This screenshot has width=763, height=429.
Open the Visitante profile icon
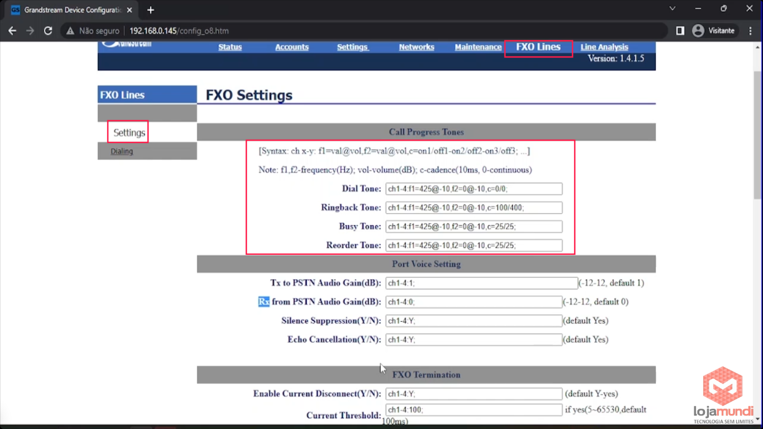click(698, 31)
